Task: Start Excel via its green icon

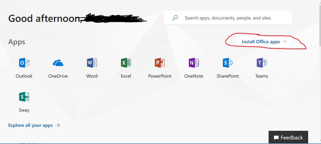Action: tap(126, 63)
